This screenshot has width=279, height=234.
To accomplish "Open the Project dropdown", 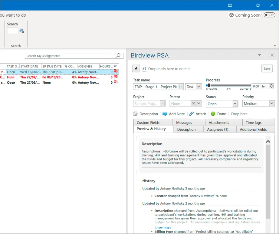I will point(162,104).
